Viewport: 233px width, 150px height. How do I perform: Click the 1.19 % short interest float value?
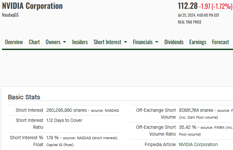pyautogui.click(x=52, y=138)
